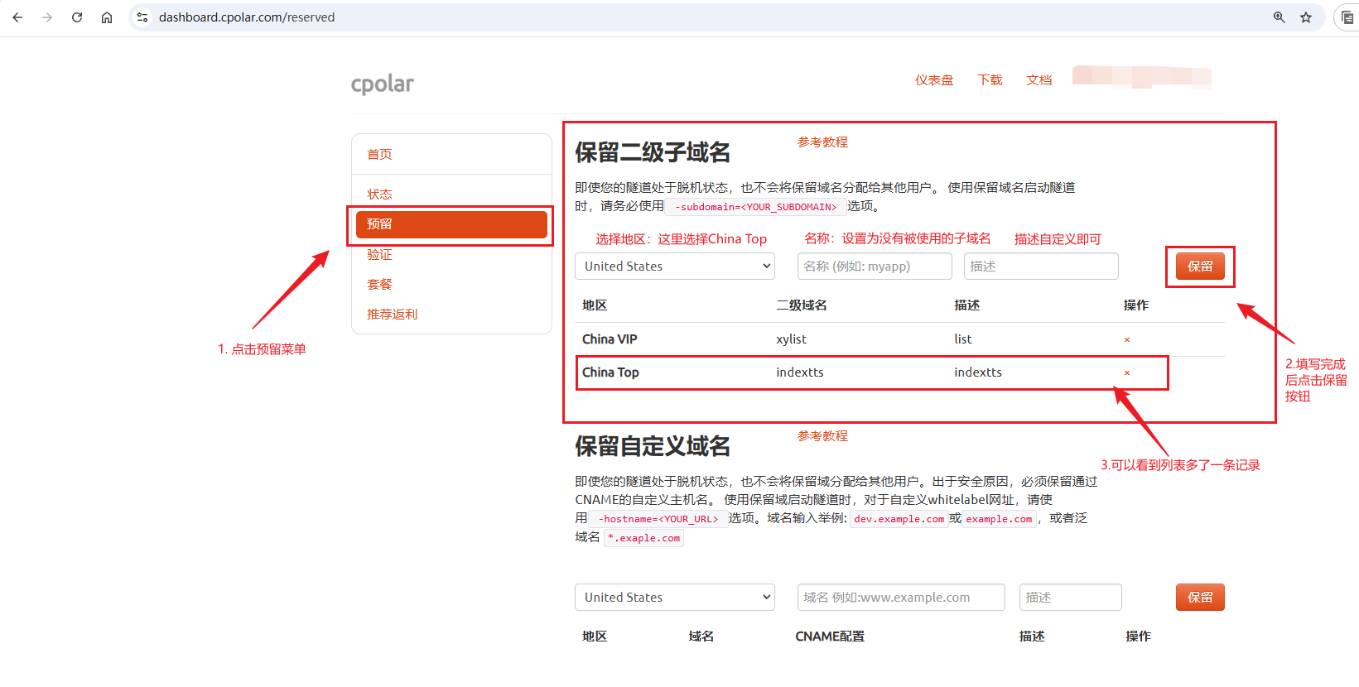Delete the indextts reserved subdomain row
Screen dimensions: 1359x687
[1127, 372]
